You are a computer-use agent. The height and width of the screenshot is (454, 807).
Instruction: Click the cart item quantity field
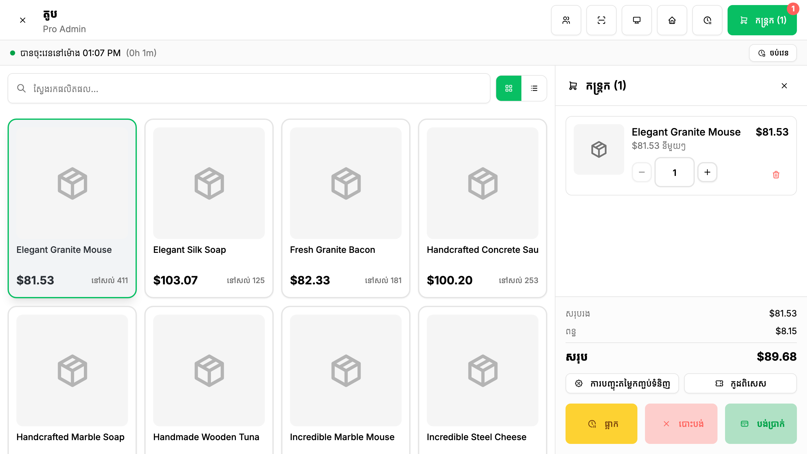tap(675, 172)
